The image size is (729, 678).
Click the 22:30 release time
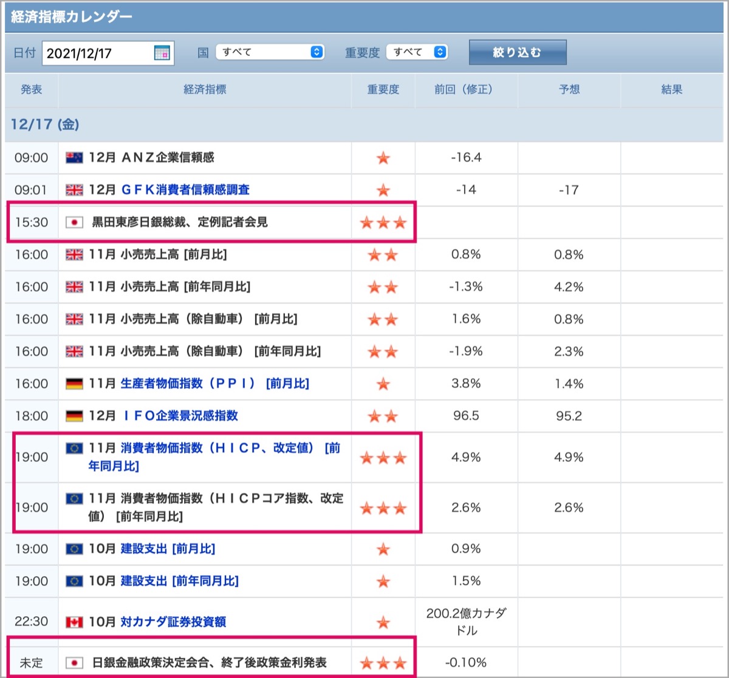click(x=32, y=622)
